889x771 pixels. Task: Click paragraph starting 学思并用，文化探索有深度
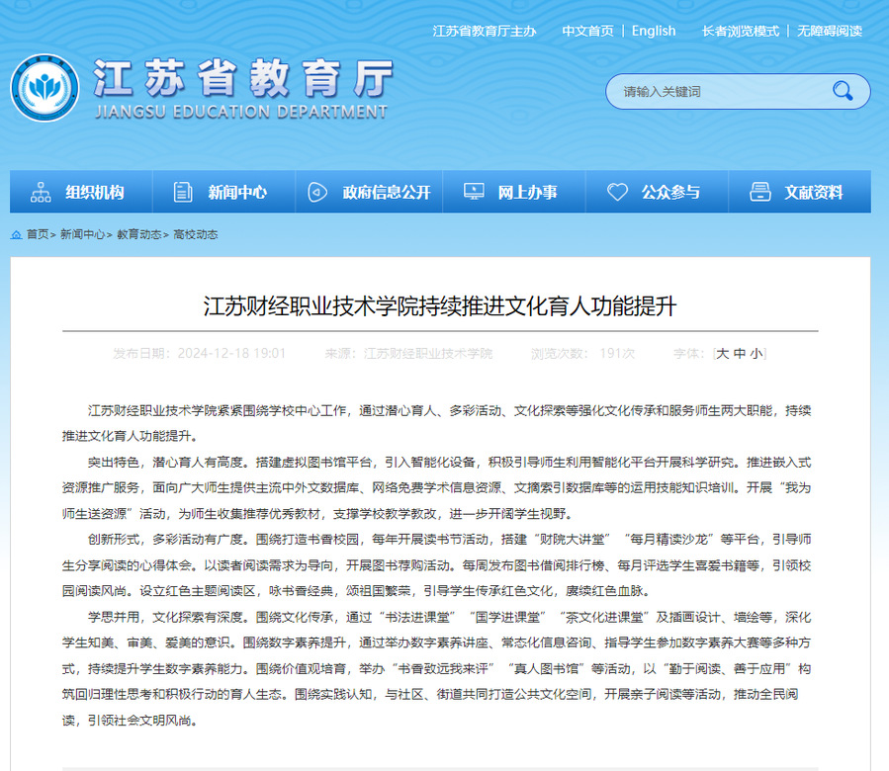436,668
